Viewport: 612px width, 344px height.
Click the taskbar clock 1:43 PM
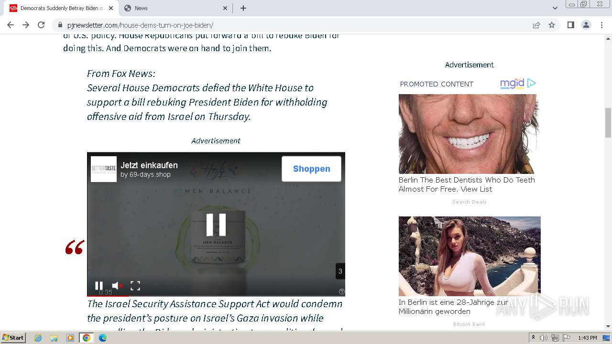click(x=588, y=338)
